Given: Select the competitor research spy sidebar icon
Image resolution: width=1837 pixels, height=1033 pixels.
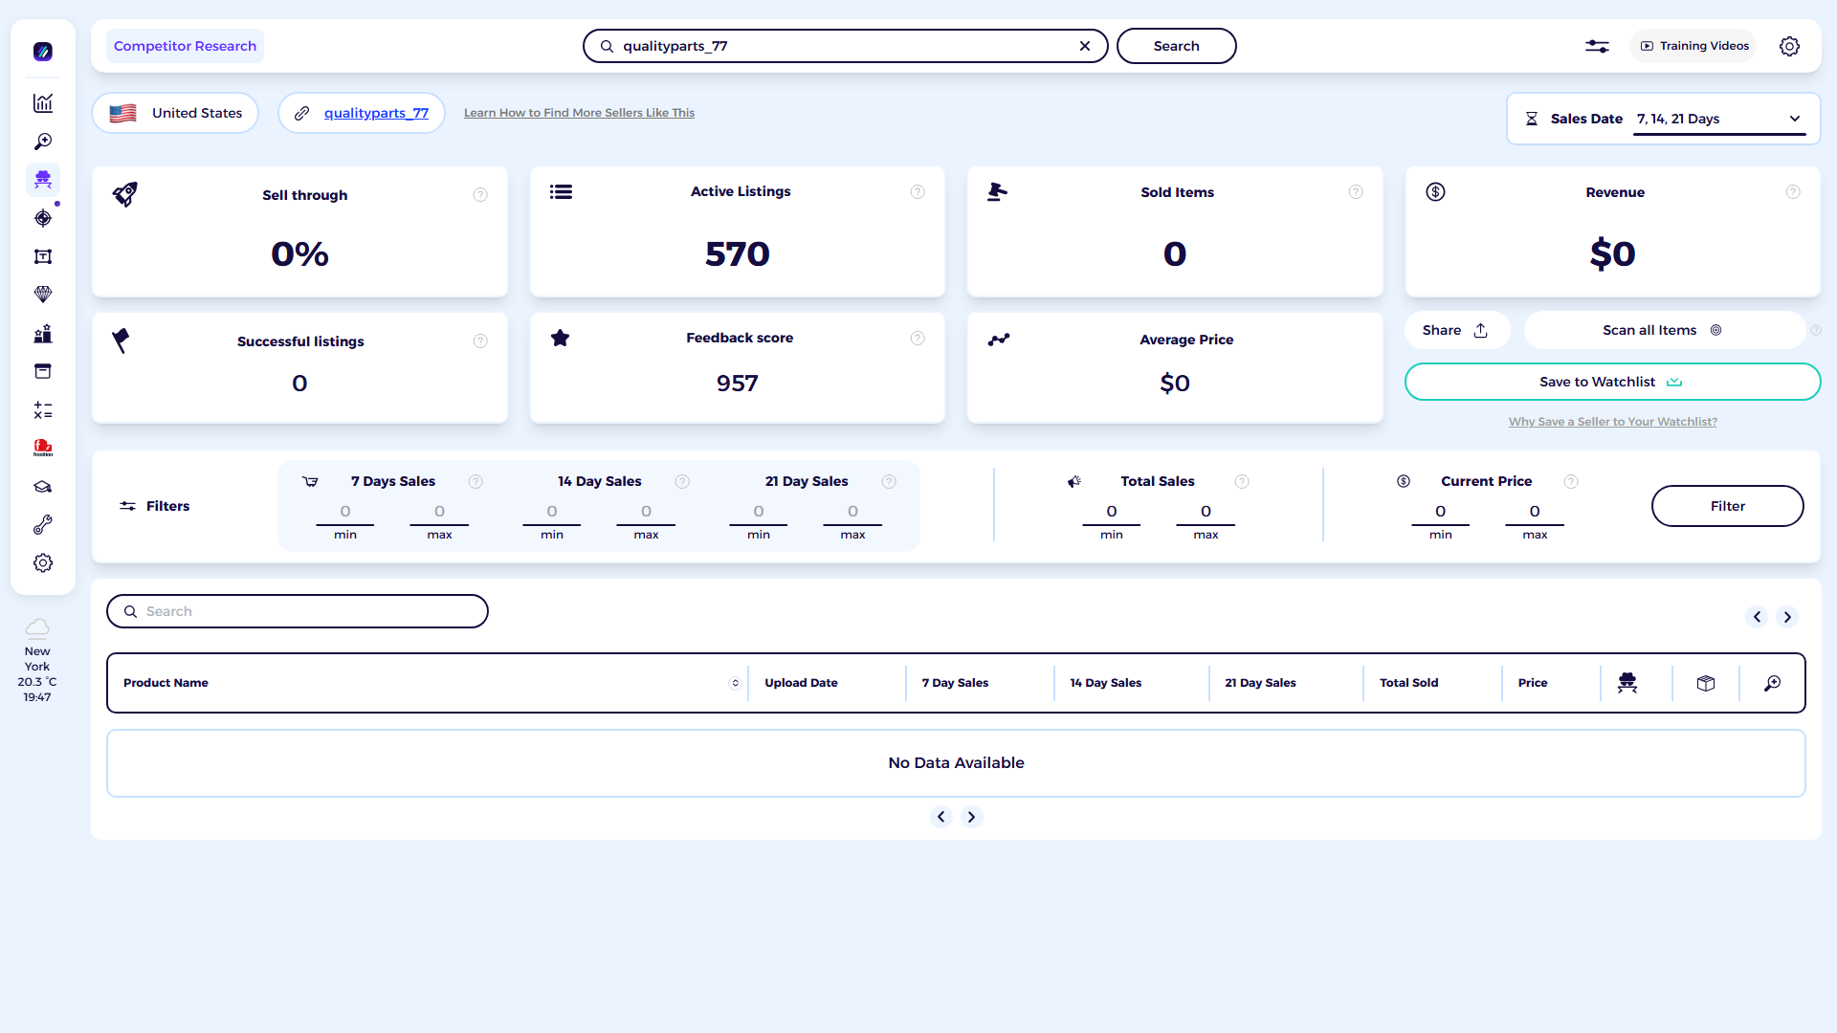Looking at the screenshot, I should (x=43, y=179).
